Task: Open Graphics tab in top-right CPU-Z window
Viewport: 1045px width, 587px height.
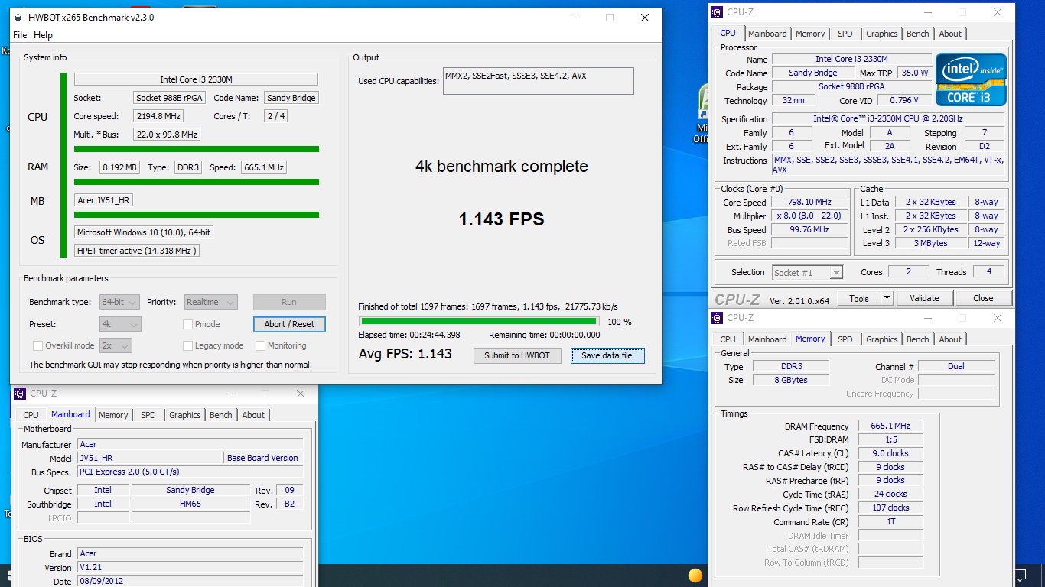Action: (882, 34)
